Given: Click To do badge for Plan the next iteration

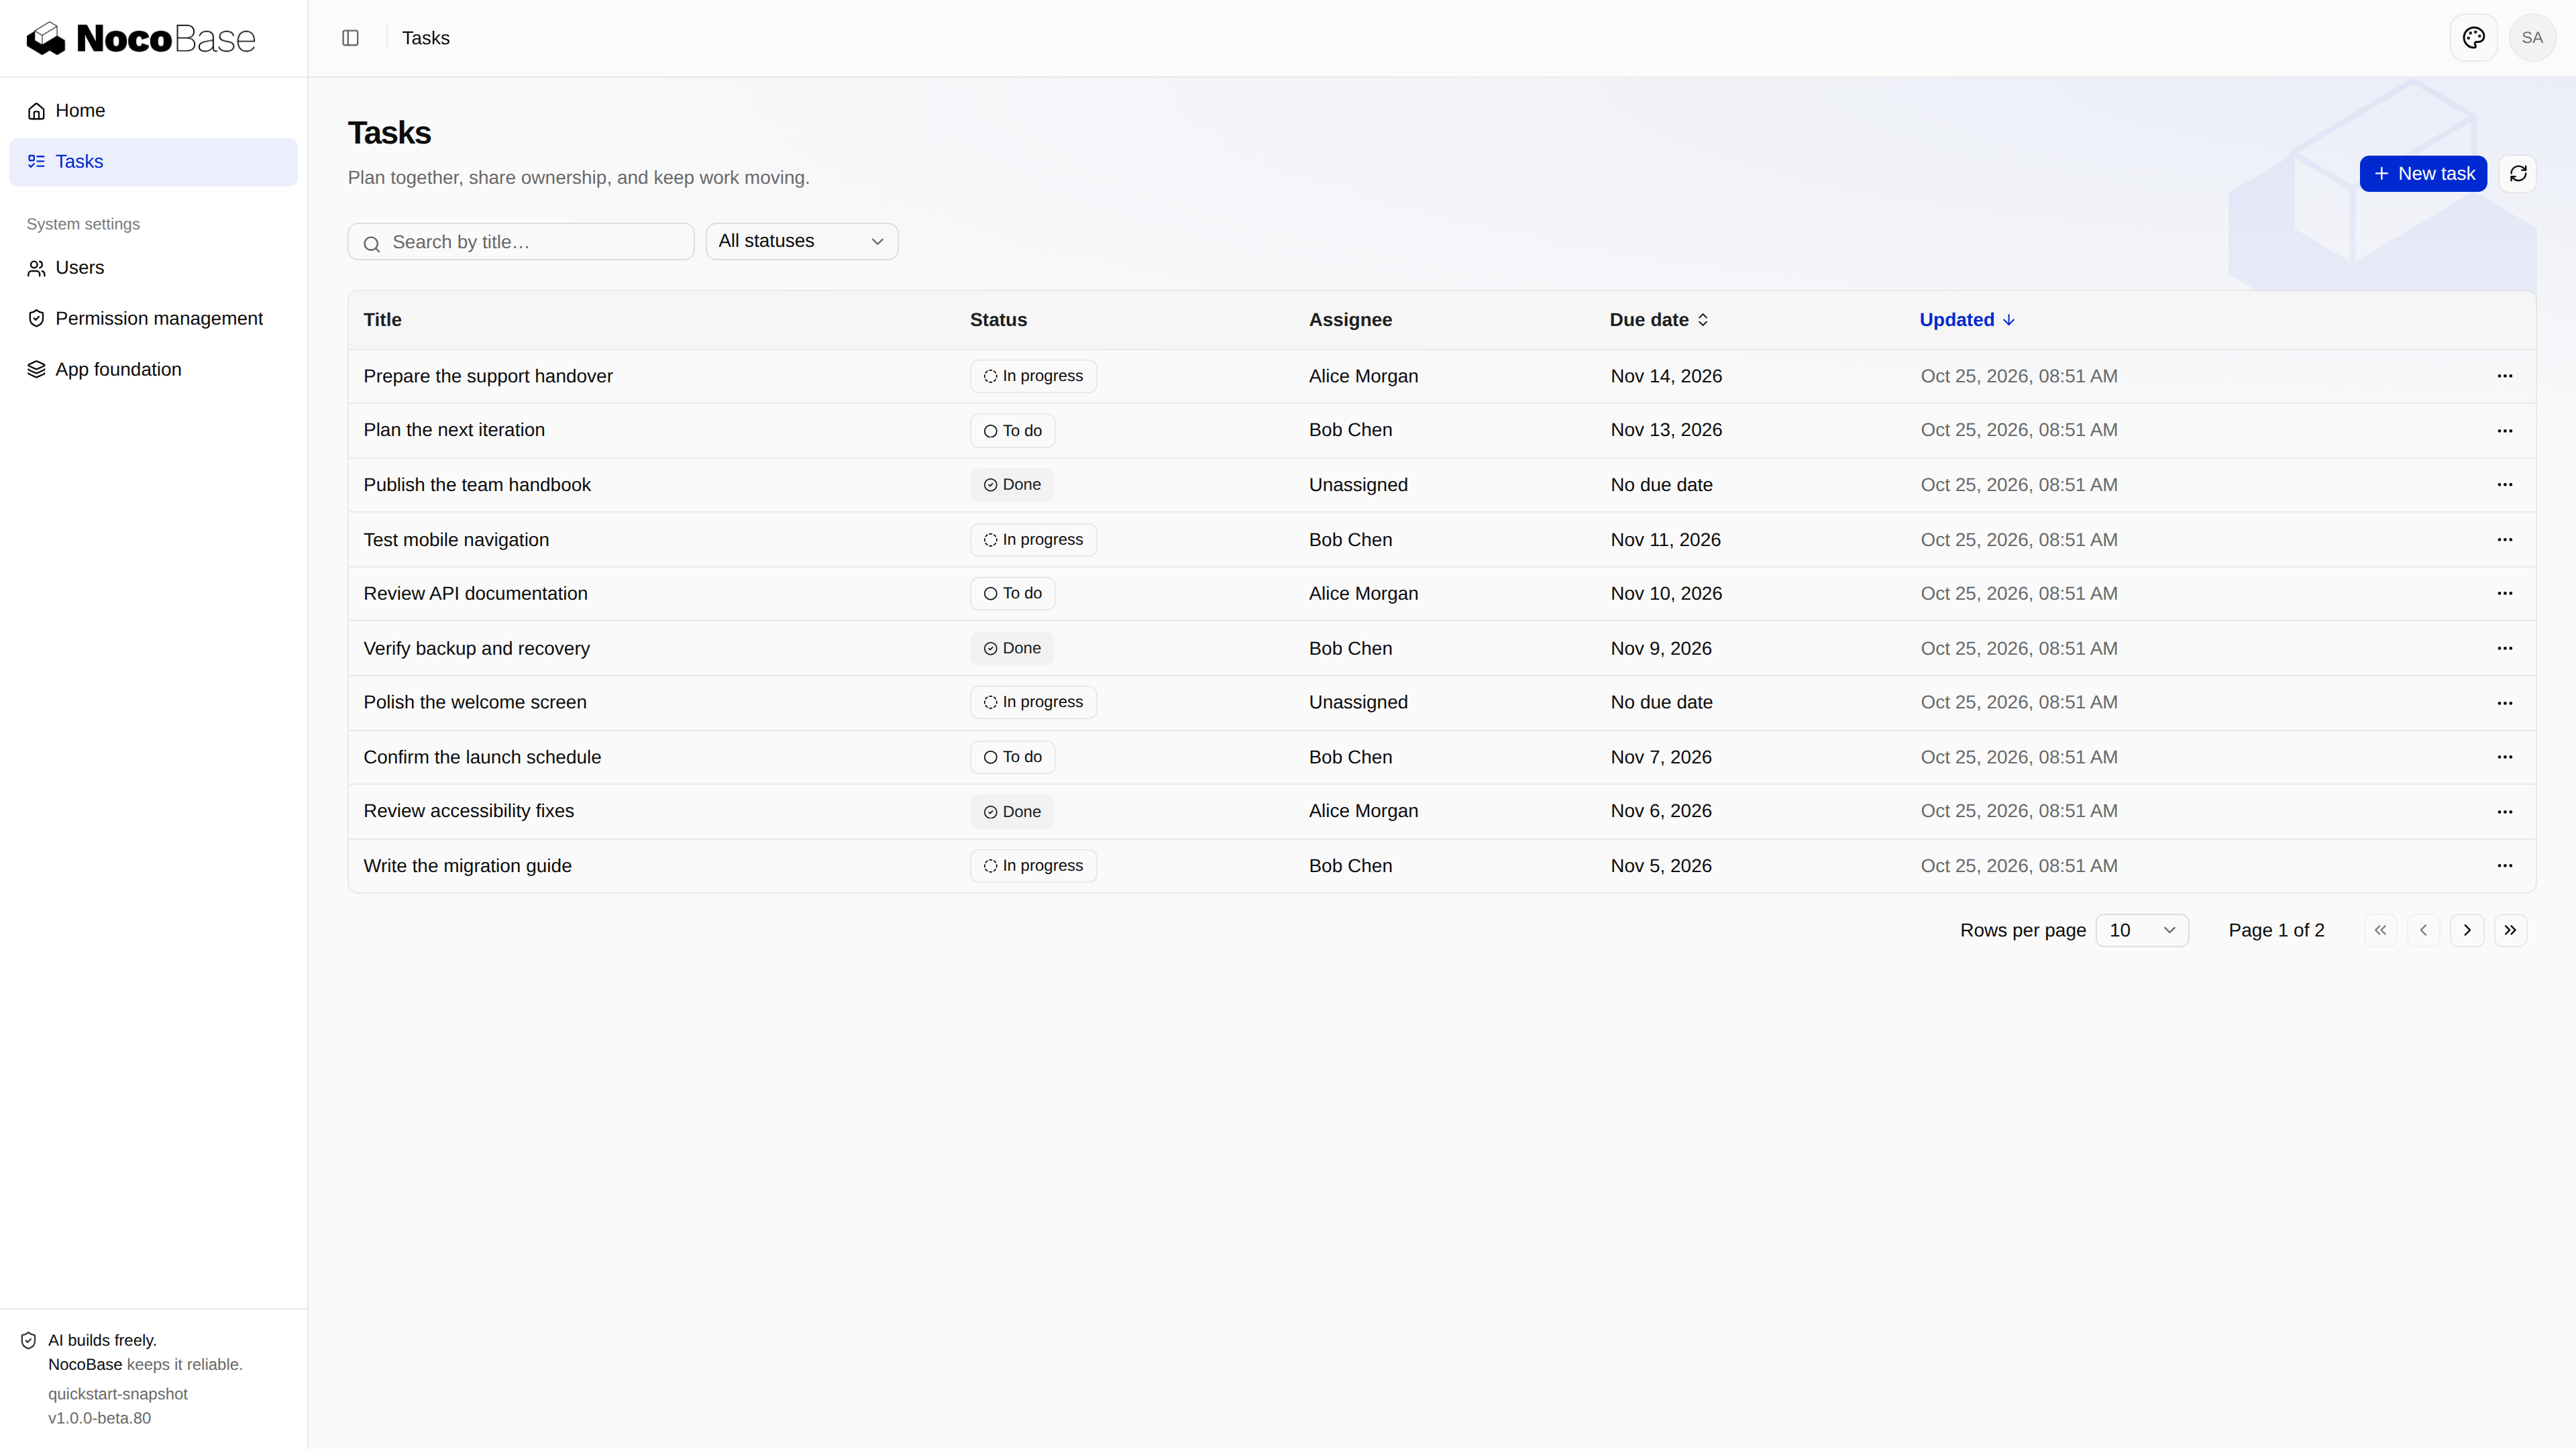Looking at the screenshot, I should click(1012, 431).
